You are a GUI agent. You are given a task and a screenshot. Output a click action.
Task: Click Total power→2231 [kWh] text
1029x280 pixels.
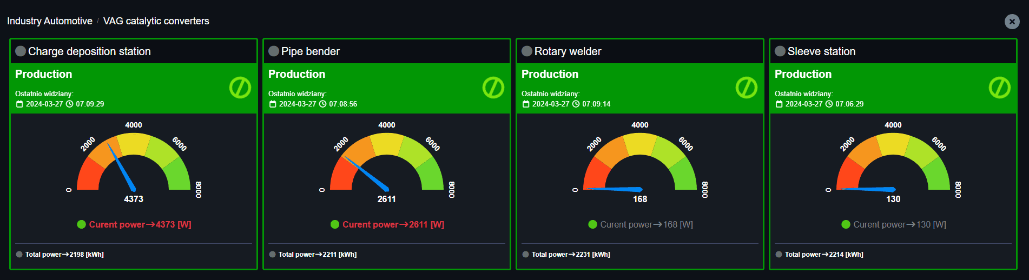[x=571, y=255]
